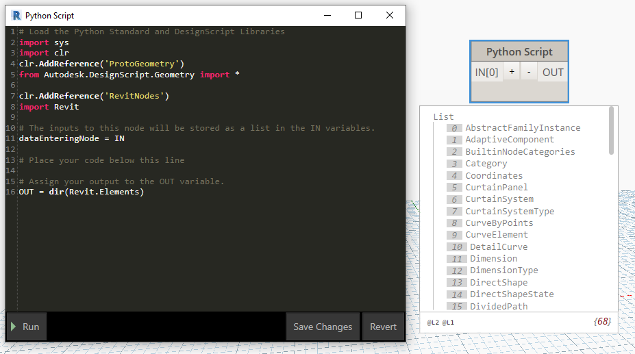
Task: Click the first comment about DesignScript Libraries
Action: pyautogui.click(x=152, y=31)
